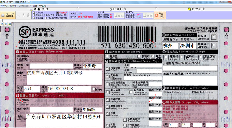Image resolution: width=232 pixels, height=128 pixels.
Task: Switch to the 单据打印 tab
Action: [x=39, y=9]
